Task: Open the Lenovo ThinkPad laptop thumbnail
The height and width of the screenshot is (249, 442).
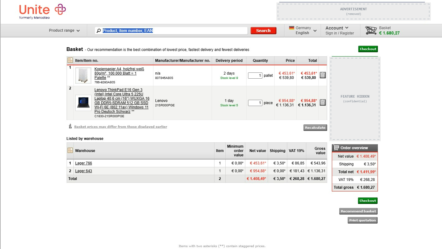Action: [x=83, y=103]
